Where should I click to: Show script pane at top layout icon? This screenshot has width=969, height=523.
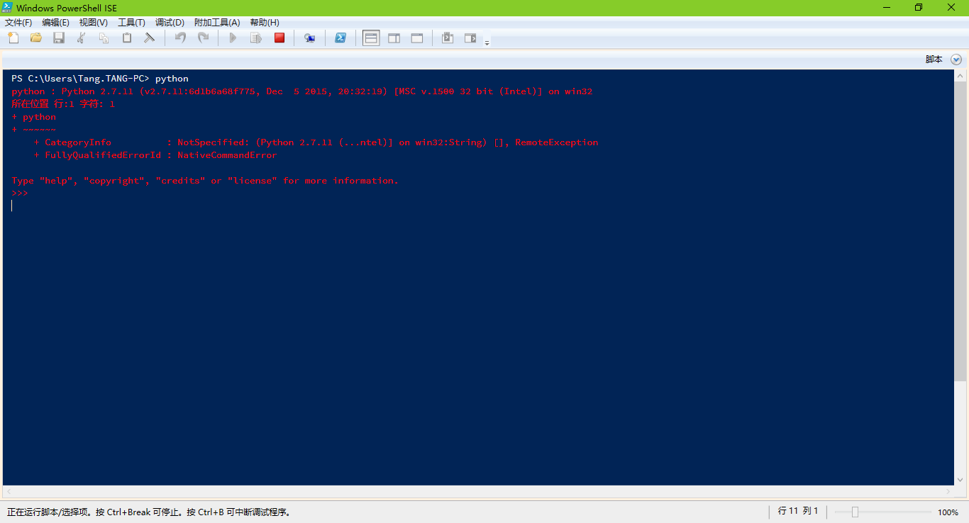[371, 38]
